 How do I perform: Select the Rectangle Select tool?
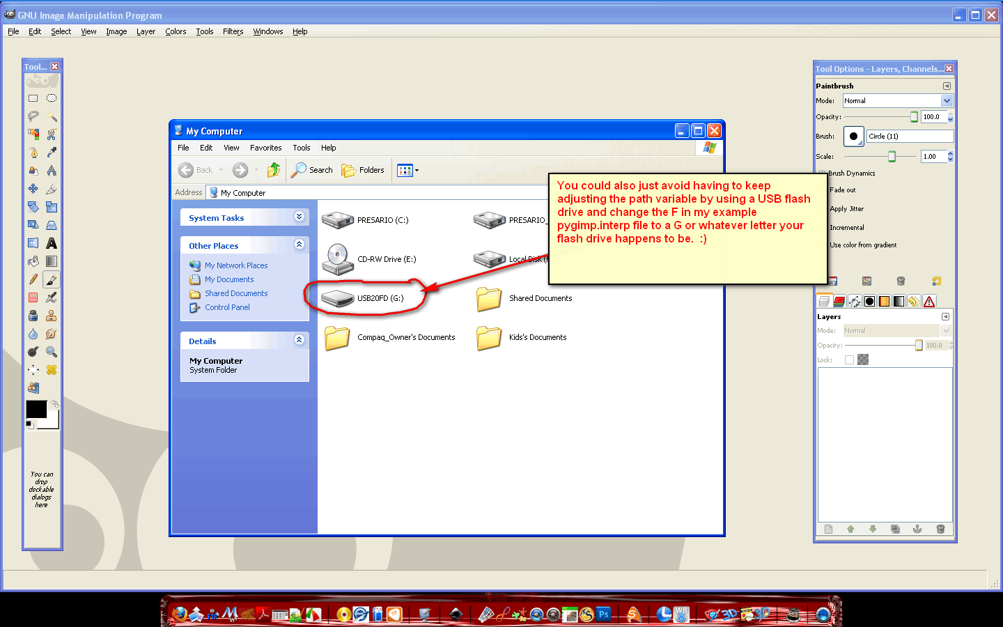[x=33, y=98]
